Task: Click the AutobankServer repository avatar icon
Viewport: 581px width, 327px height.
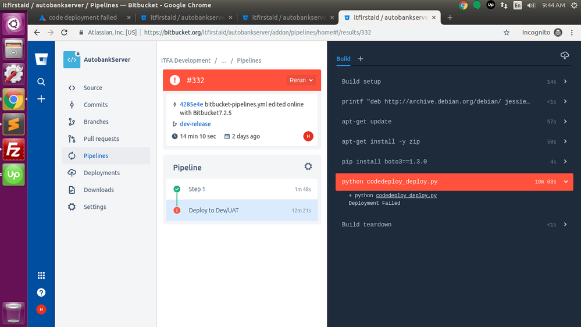Action: 72,59
